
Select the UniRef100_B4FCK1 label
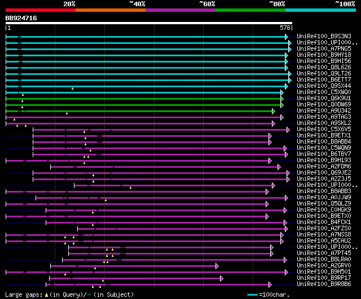click(x=324, y=222)
